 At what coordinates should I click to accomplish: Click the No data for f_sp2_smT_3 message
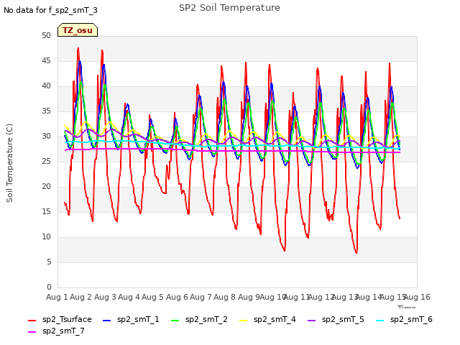(x=50, y=10)
